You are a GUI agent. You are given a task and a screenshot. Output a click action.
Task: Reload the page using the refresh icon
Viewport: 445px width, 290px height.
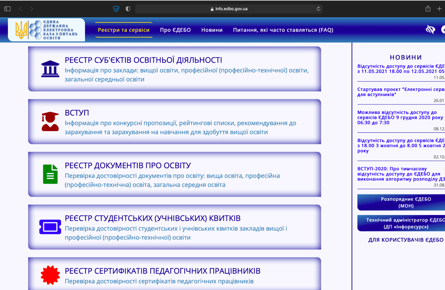pos(318,8)
